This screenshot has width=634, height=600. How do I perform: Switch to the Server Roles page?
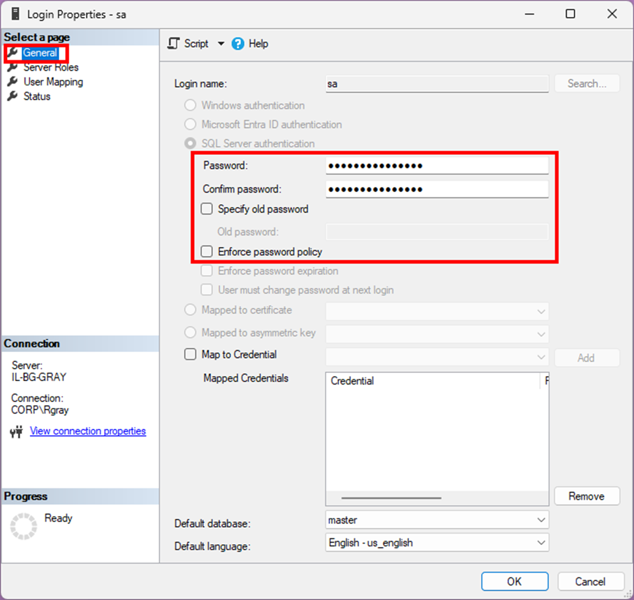point(51,68)
